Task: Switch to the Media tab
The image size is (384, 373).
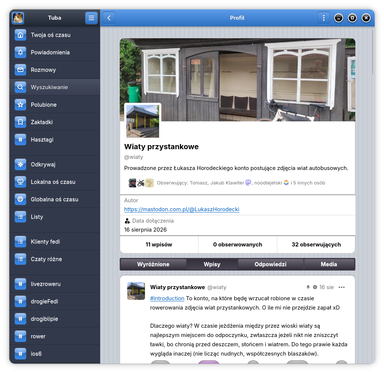Action: click(x=329, y=264)
